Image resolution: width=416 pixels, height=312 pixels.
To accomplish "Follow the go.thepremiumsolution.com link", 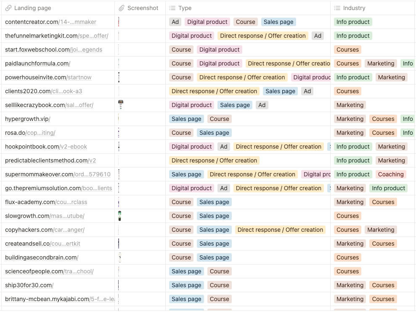I will 58,188.
